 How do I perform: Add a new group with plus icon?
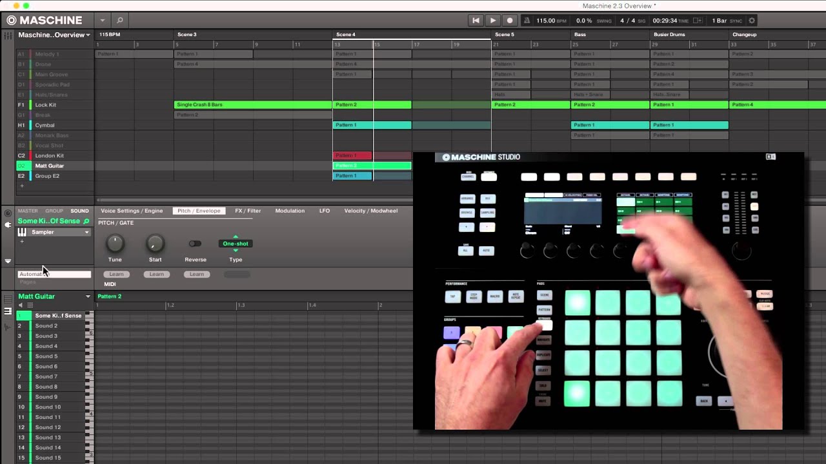[21, 186]
